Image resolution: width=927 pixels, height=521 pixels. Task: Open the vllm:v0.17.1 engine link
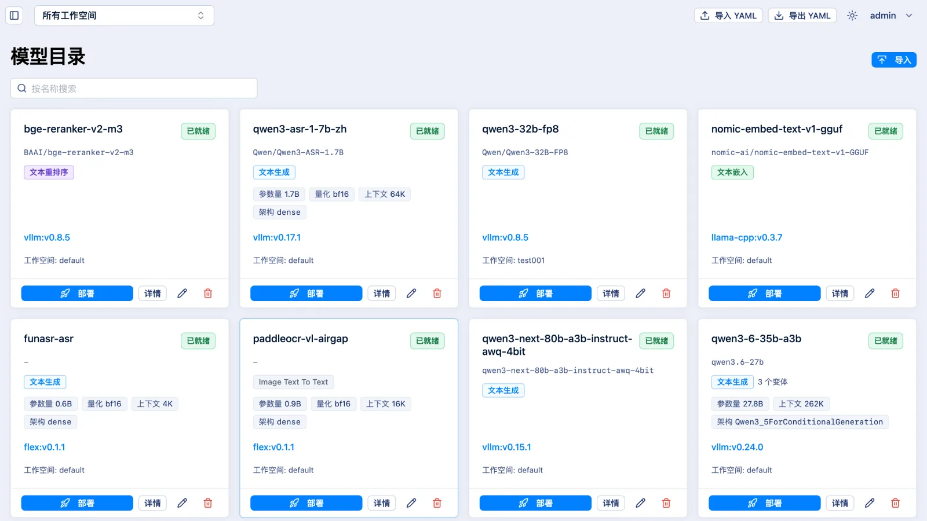pos(277,237)
